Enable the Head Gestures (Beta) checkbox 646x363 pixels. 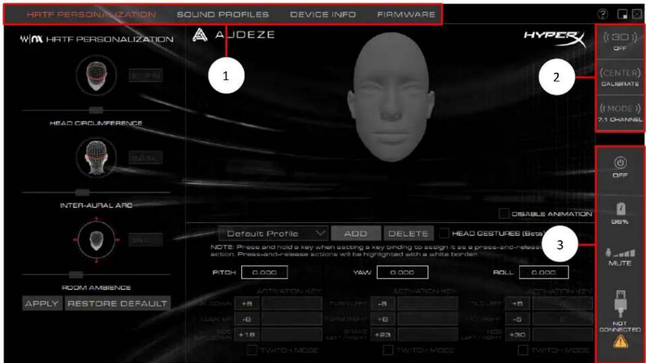pos(444,233)
